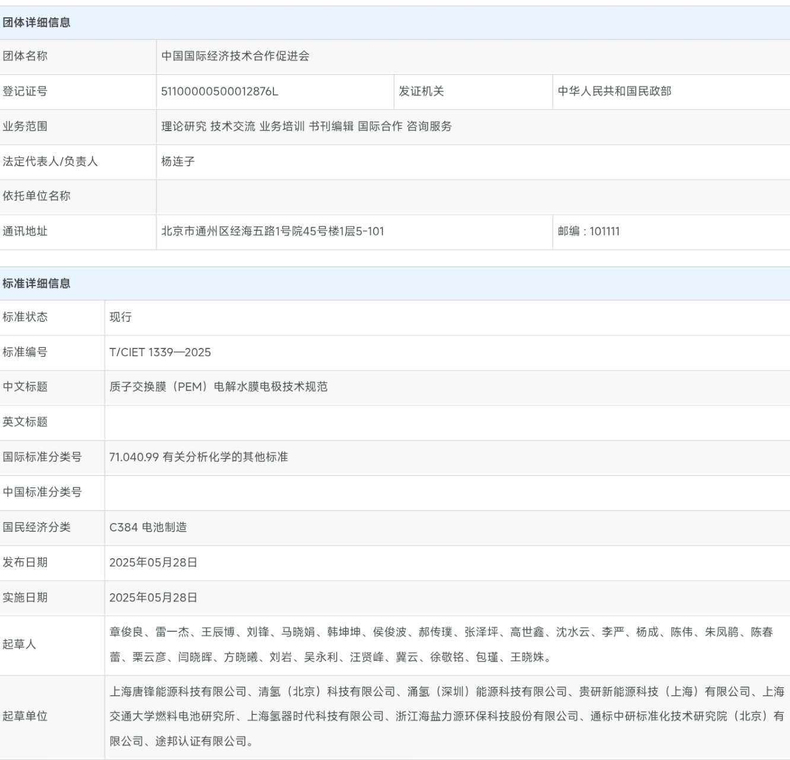Select the legal representative name 杨连子
790x760 pixels.
click(x=178, y=161)
